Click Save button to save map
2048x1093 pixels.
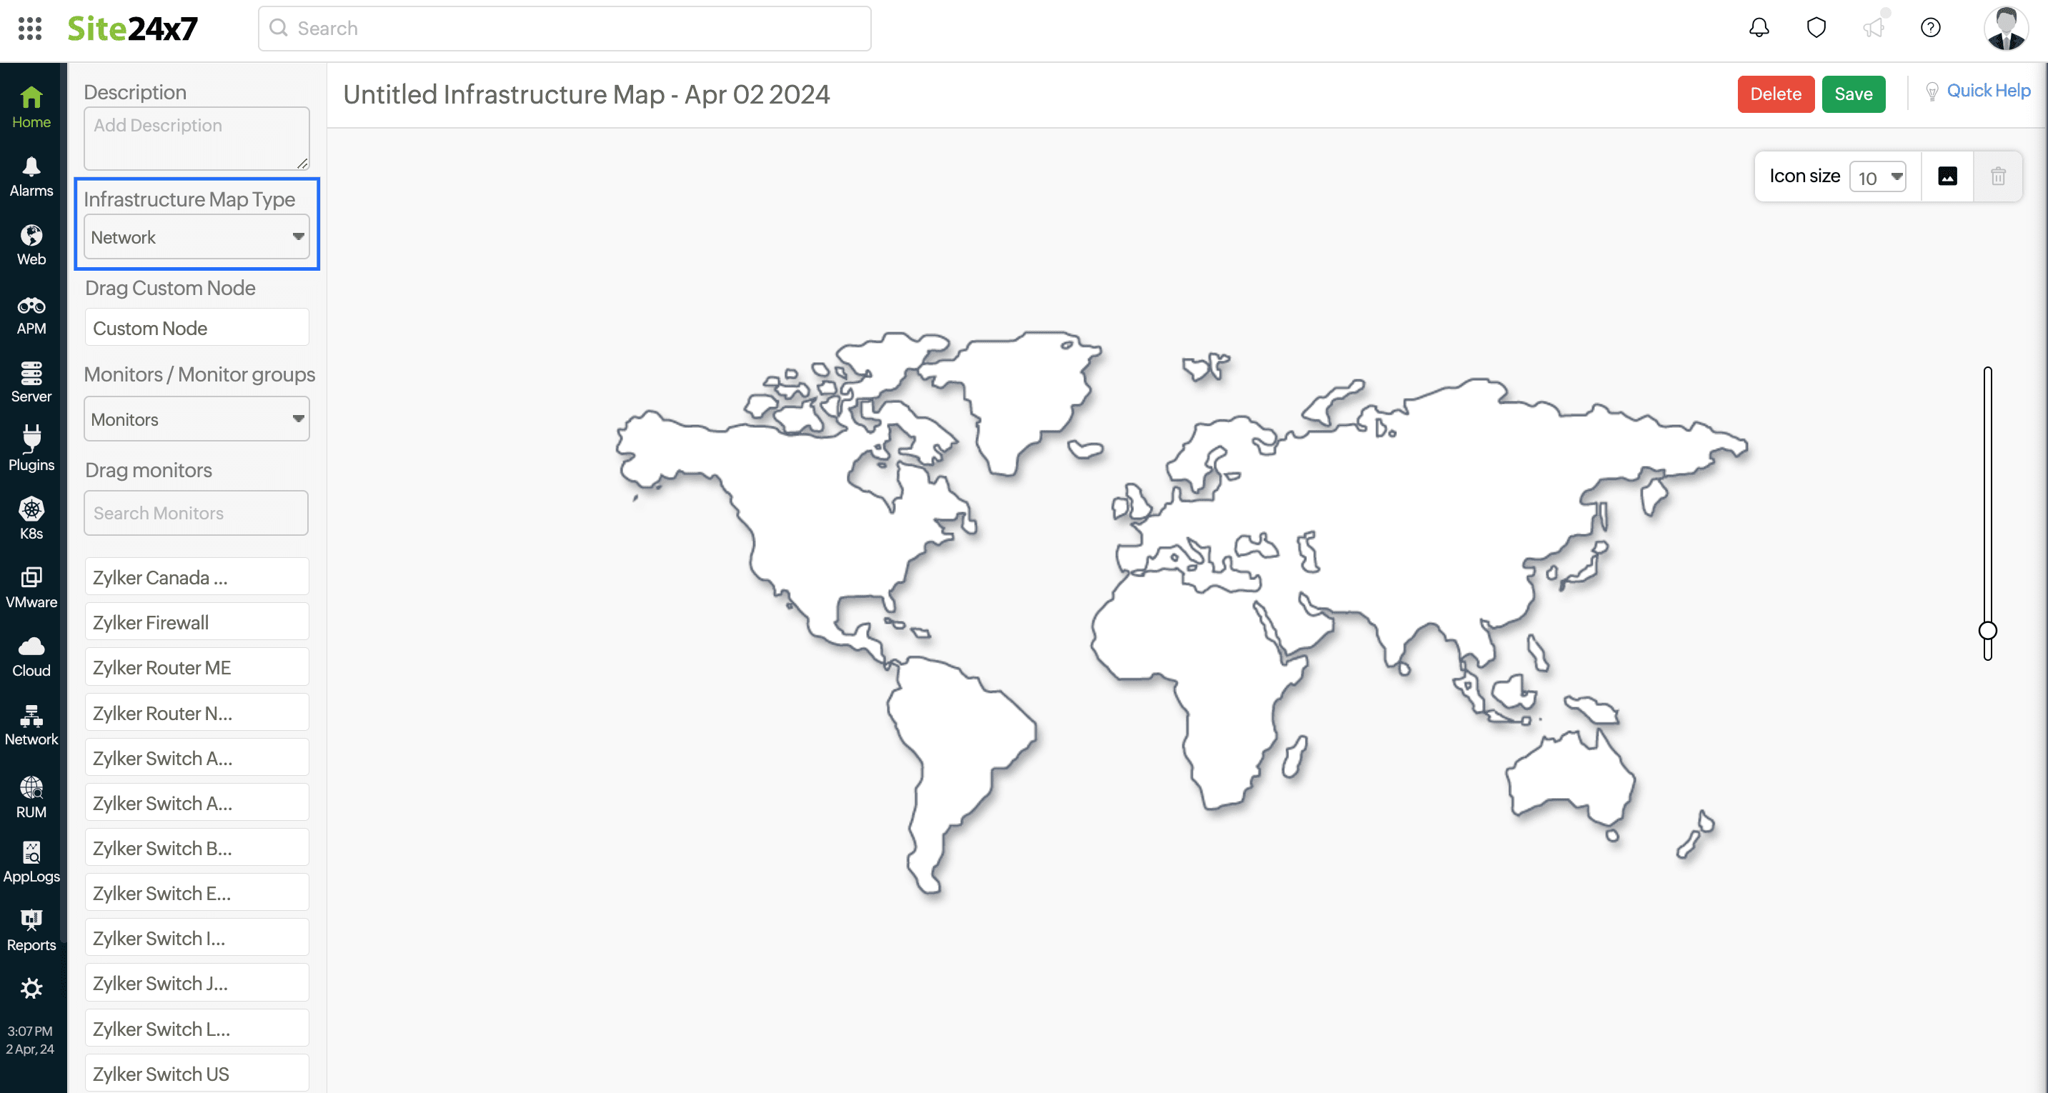[x=1853, y=94]
